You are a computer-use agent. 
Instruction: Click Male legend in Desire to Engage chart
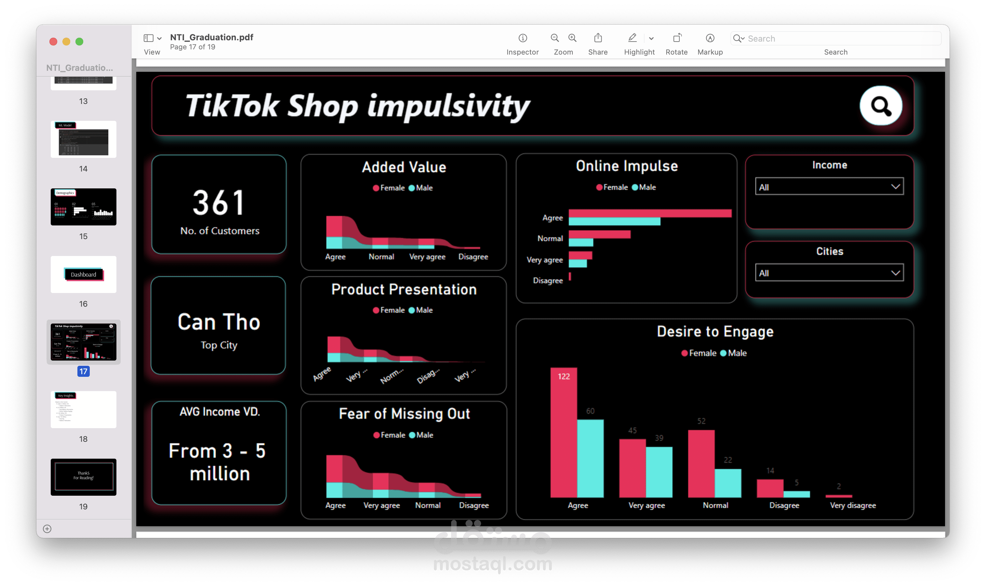[733, 353]
